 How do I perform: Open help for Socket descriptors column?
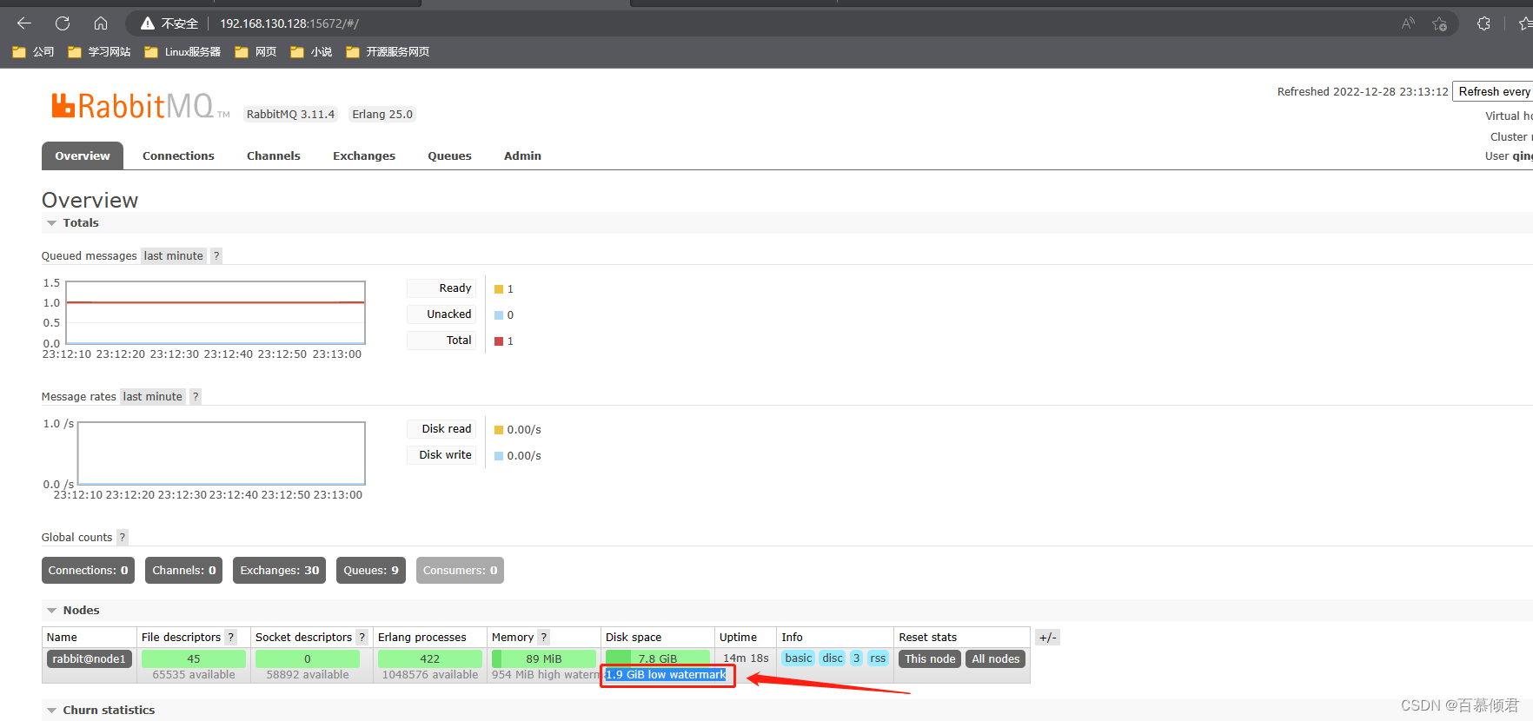point(362,637)
